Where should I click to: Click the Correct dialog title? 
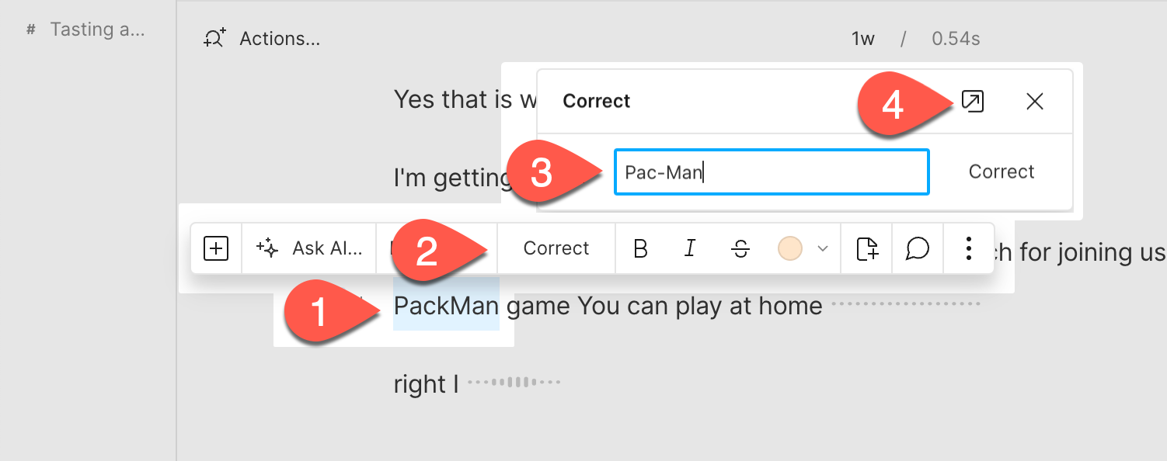pyautogui.click(x=596, y=101)
